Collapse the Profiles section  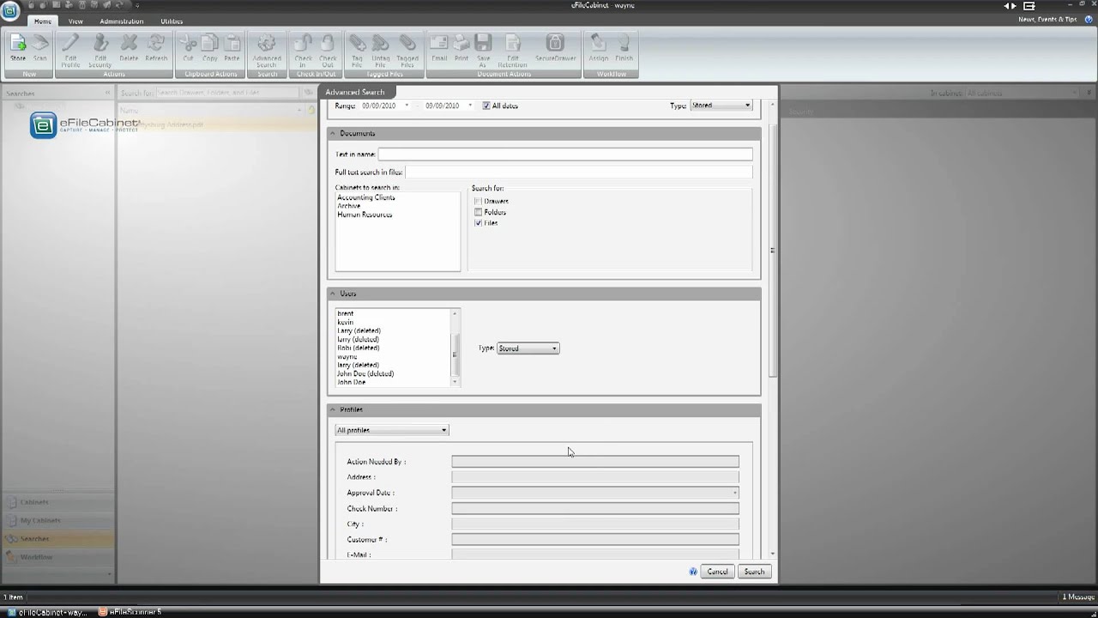tap(333, 409)
